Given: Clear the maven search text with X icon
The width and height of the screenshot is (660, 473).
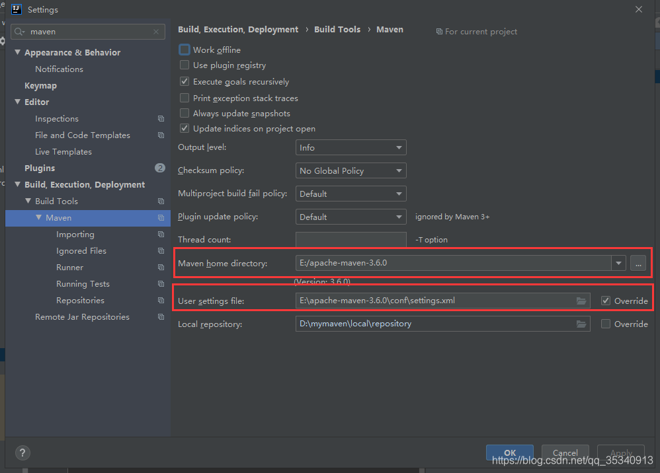Looking at the screenshot, I should pos(156,32).
